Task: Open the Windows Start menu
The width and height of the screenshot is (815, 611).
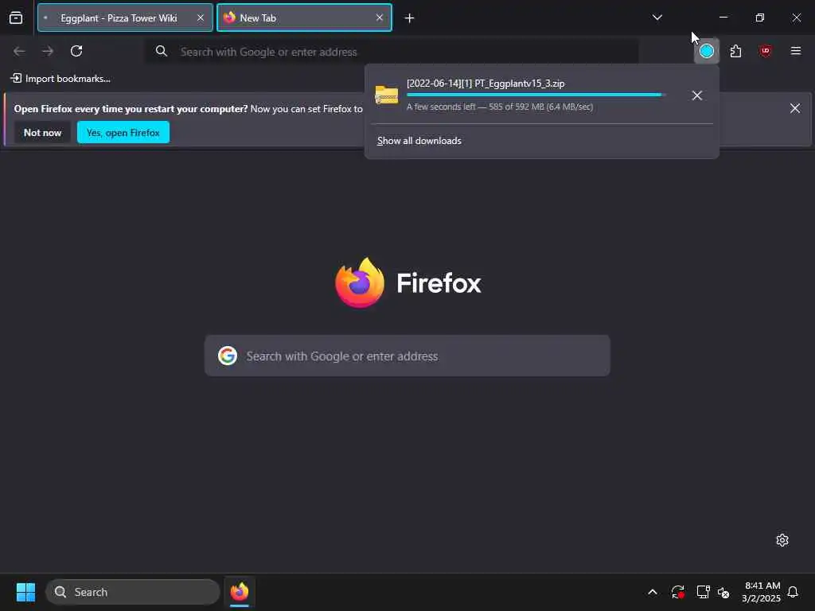Action: point(25,592)
